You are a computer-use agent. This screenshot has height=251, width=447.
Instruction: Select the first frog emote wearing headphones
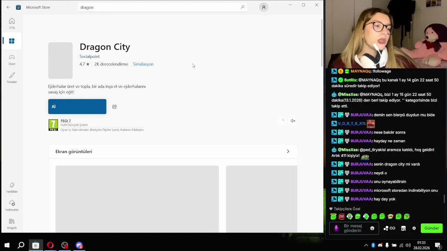[350, 216]
